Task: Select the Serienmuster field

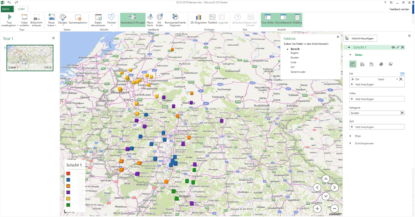Action: pos(298,72)
